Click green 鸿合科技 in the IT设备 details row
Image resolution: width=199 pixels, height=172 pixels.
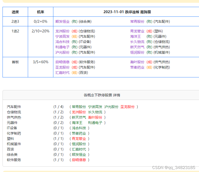(79, 128)
